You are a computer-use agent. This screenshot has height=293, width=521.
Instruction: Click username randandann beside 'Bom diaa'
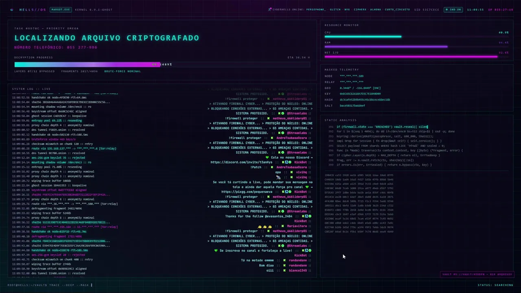click(x=298, y=265)
